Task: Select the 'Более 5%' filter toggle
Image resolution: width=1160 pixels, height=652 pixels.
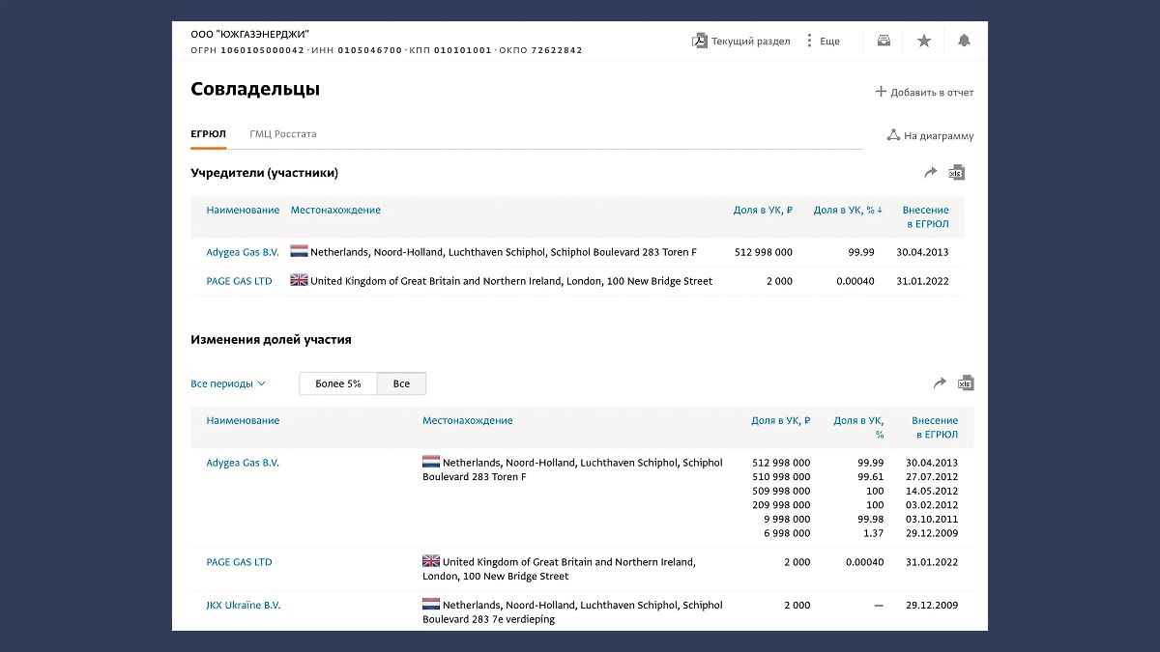Action: point(338,384)
